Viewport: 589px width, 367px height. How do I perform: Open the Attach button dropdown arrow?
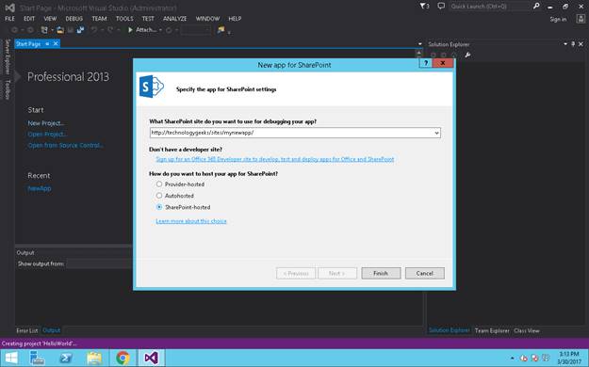tap(160, 30)
